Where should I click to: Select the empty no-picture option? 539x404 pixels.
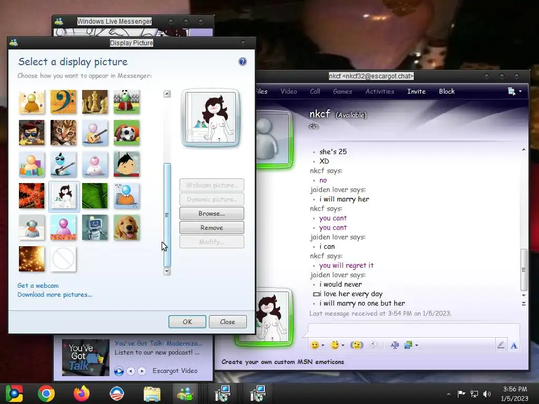[x=63, y=259]
